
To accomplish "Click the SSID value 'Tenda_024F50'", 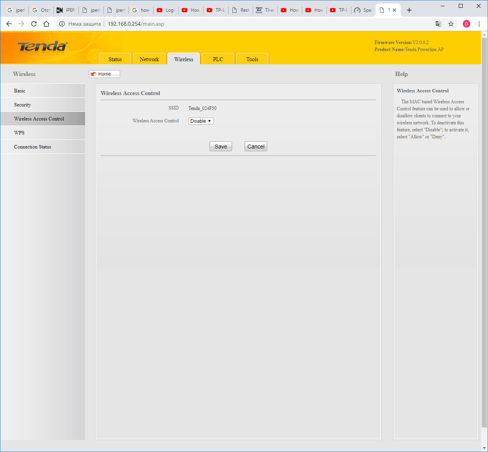I will (x=202, y=108).
